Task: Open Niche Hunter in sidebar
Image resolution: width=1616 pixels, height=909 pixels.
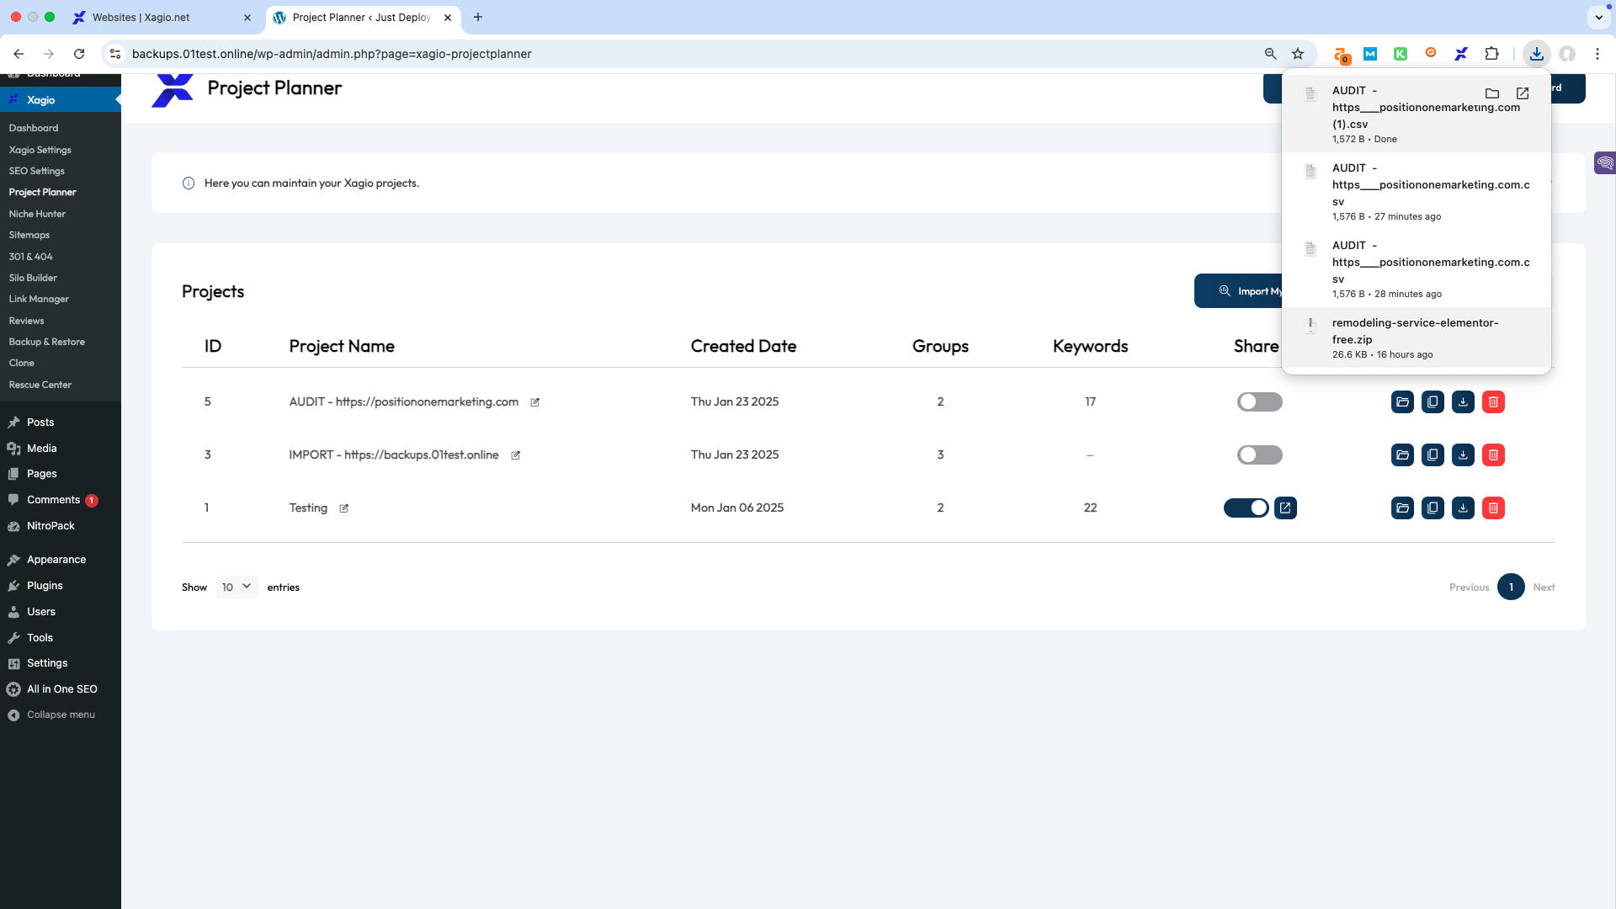Action: coord(37,214)
